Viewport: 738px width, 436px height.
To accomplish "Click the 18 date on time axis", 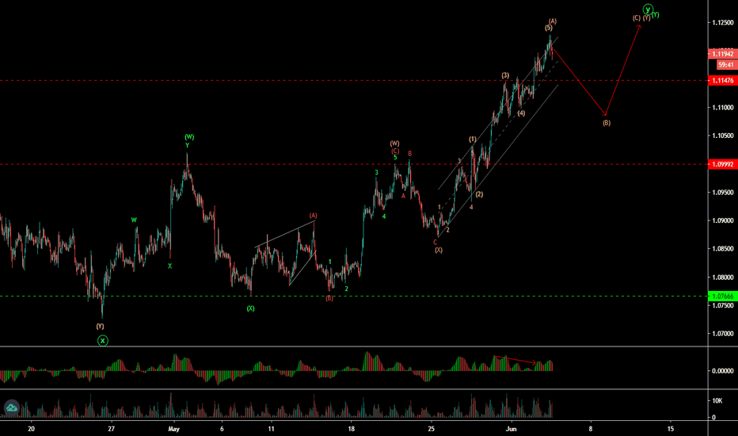I will [351, 429].
